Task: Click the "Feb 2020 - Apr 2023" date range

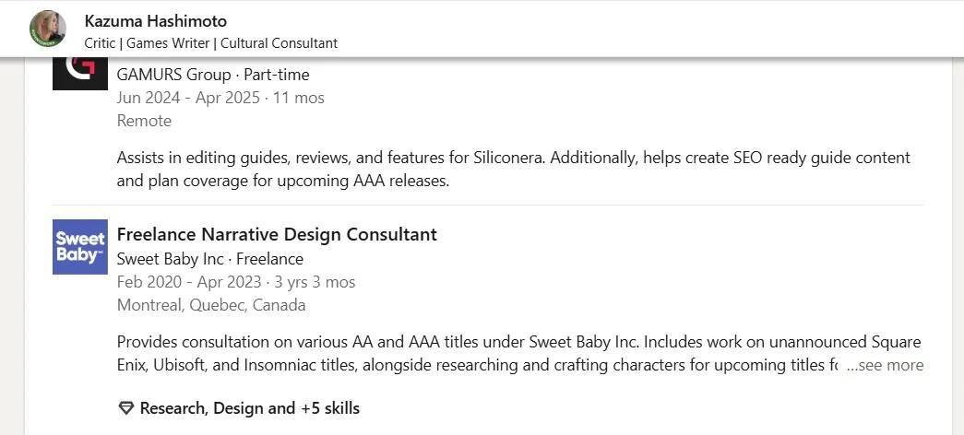Action: pyautogui.click(x=189, y=282)
